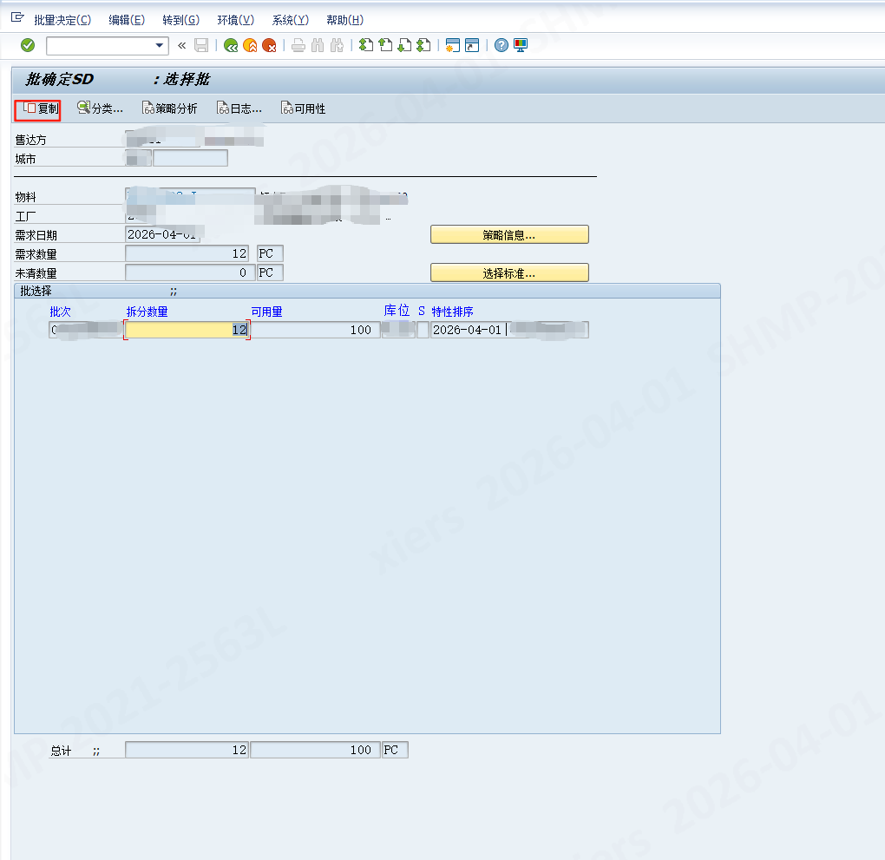Go to First Page icon
Image resolution: width=885 pixels, height=860 pixels.
pos(366,45)
